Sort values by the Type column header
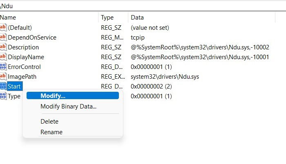Image resolution: width=286 pixels, height=164 pixels. (x=113, y=18)
